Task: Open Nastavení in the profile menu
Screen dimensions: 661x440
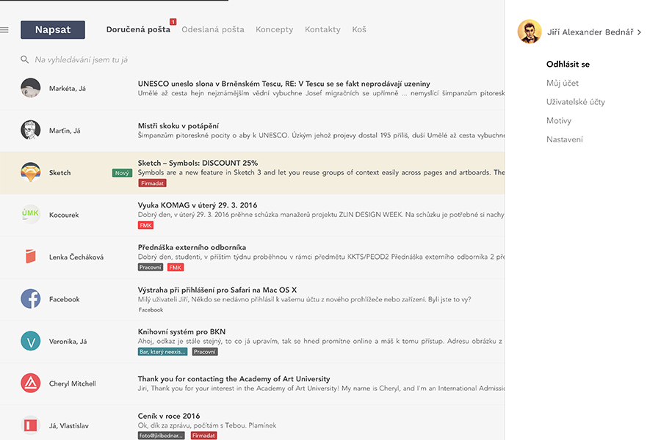Action: pos(564,139)
